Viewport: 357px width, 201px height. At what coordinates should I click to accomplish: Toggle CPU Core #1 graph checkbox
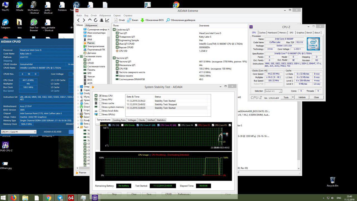137,125
